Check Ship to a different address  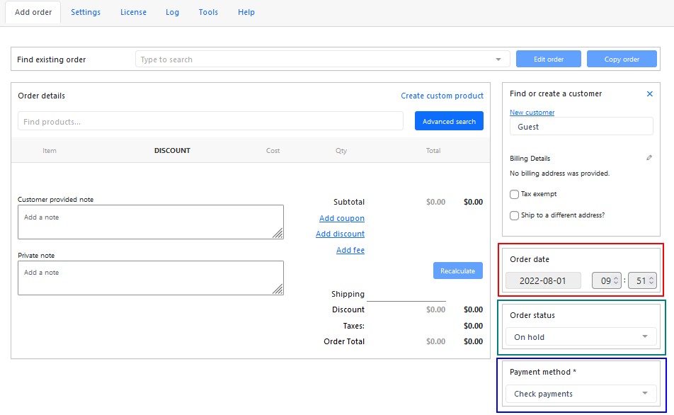(x=514, y=215)
